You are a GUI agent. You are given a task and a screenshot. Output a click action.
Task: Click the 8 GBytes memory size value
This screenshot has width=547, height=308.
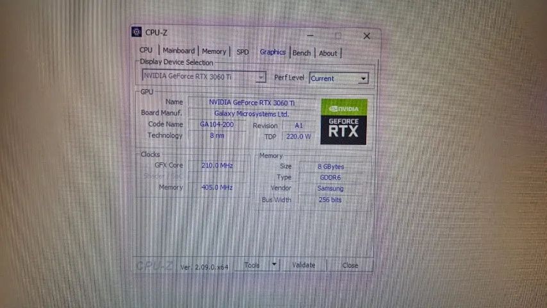tap(331, 167)
